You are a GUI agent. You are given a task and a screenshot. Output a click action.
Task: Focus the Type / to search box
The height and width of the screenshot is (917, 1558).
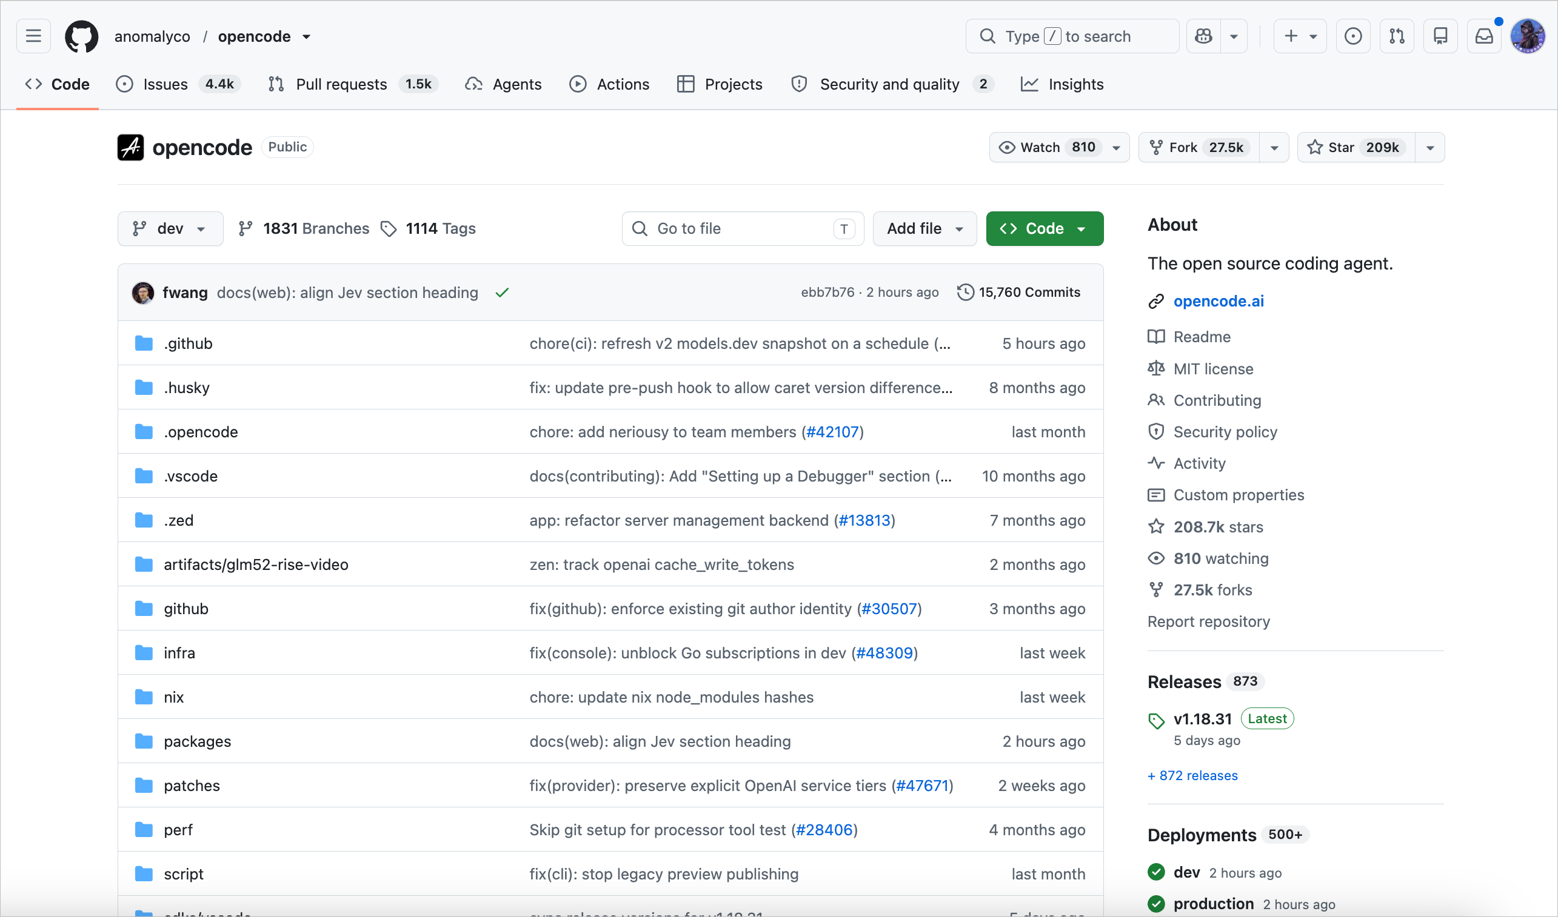click(x=1072, y=36)
